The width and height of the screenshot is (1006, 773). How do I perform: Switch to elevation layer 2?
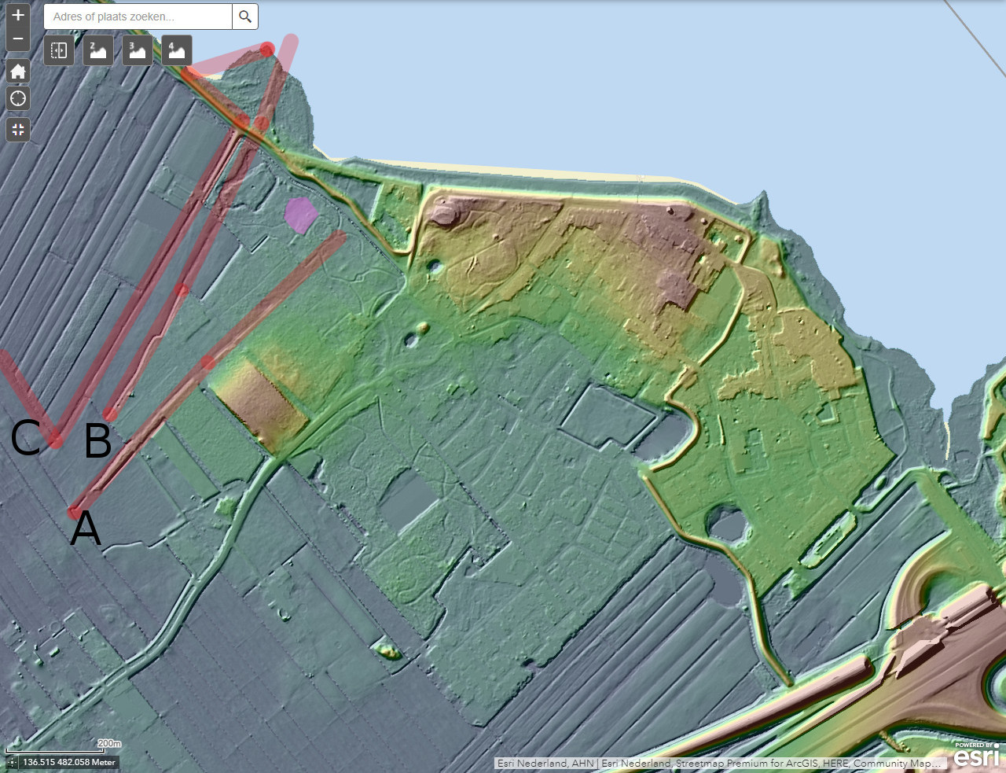98,50
